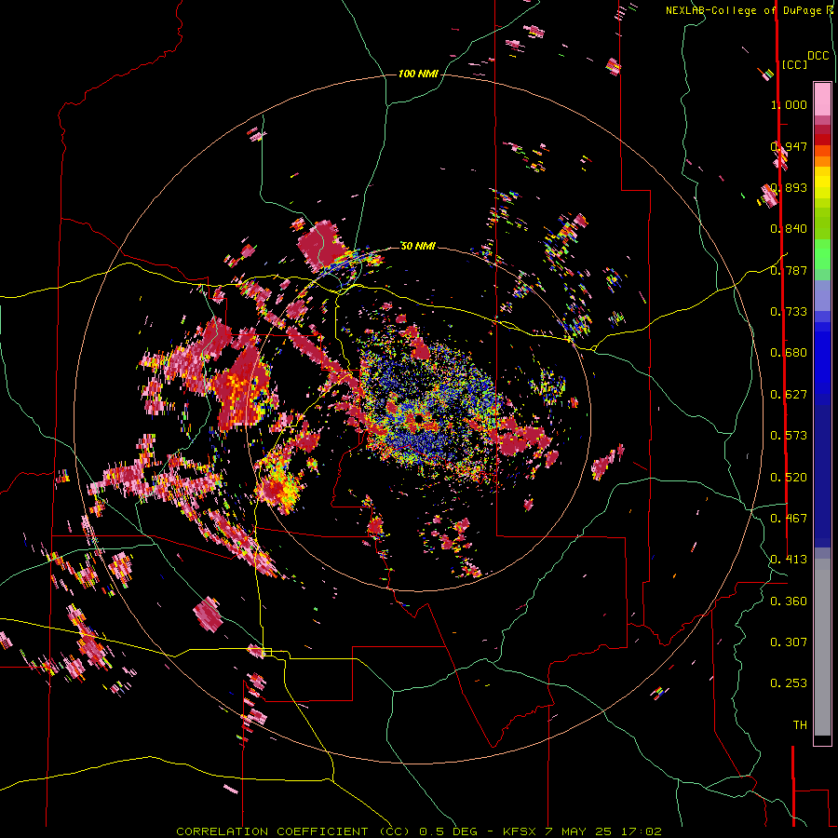Image resolution: width=838 pixels, height=838 pixels.
Task: Select the 0.680 legend value
Action: (x=789, y=353)
